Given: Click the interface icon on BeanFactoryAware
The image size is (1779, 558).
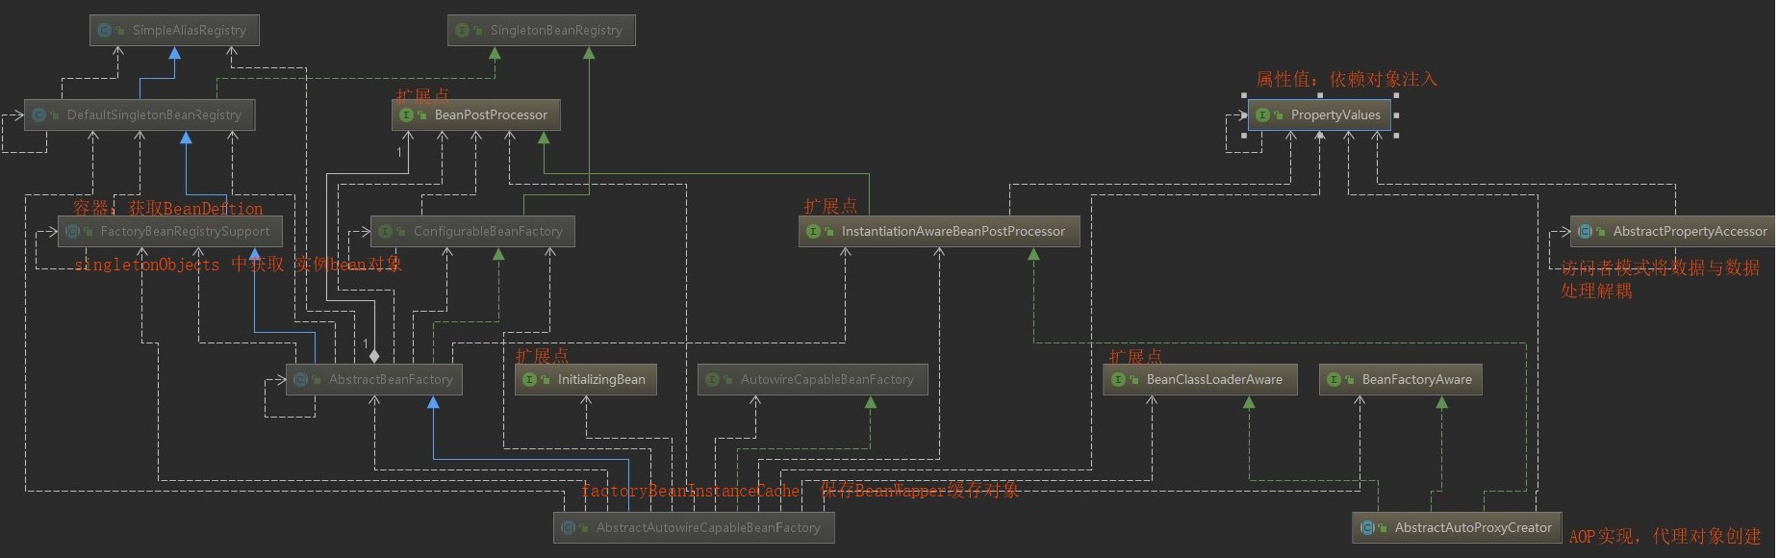Looking at the screenshot, I should tap(1334, 379).
